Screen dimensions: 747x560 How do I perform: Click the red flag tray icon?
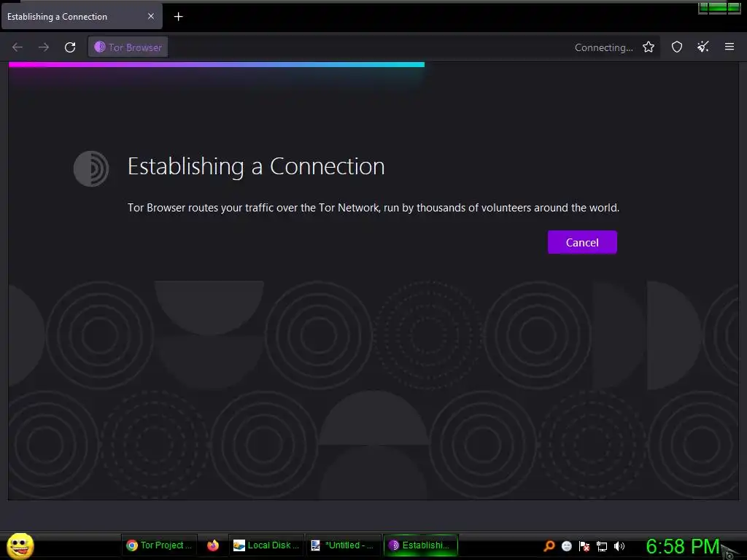pyautogui.click(x=584, y=546)
